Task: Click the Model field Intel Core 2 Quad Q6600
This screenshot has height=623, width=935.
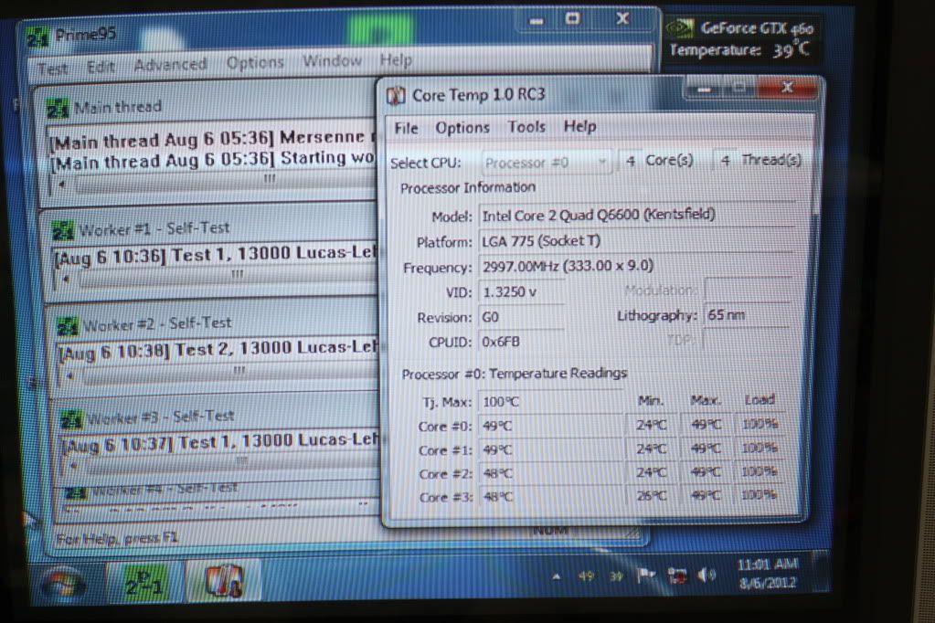Action: click(636, 215)
